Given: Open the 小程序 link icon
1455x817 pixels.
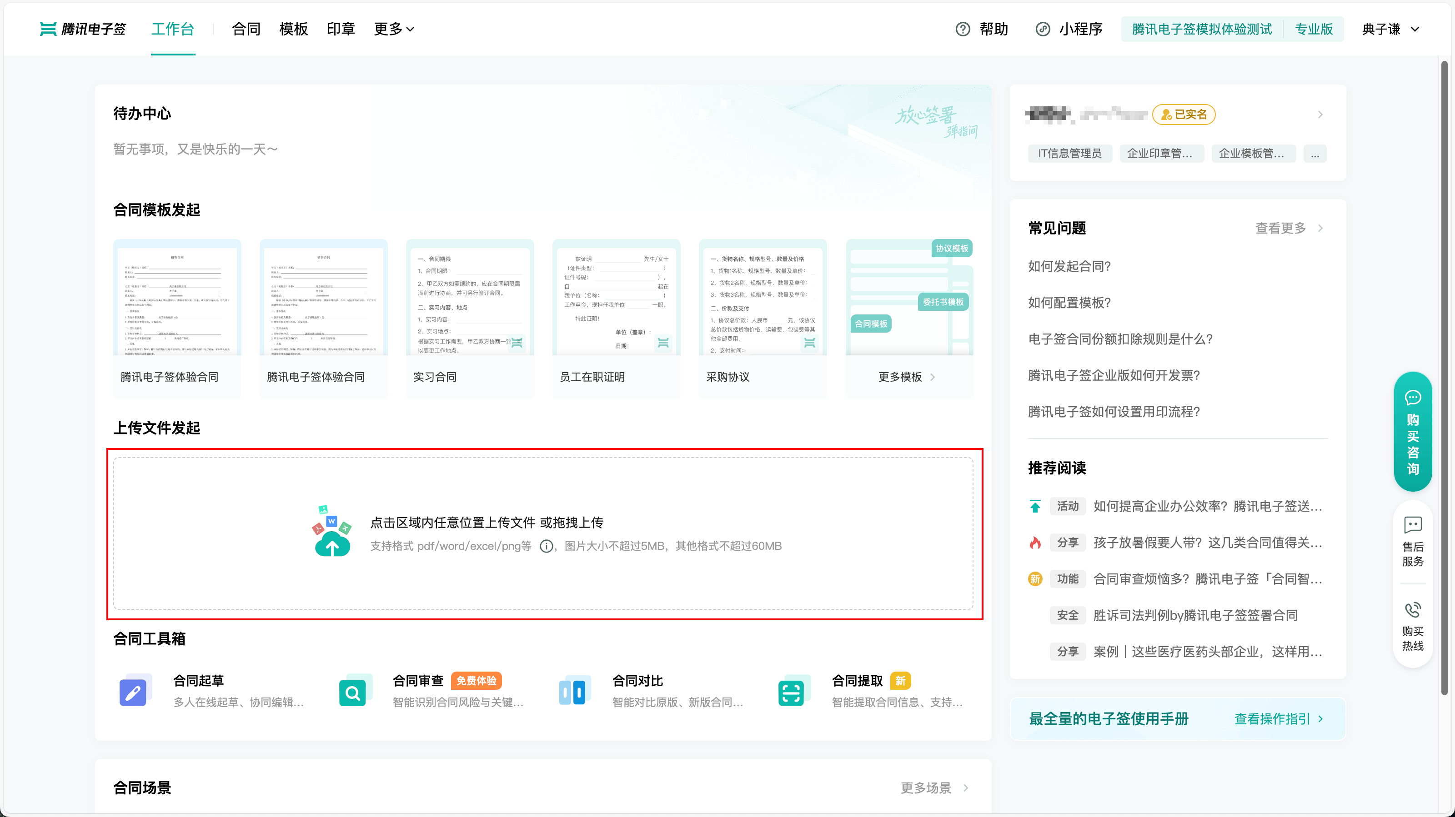Looking at the screenshot, I should [1043, 29].
